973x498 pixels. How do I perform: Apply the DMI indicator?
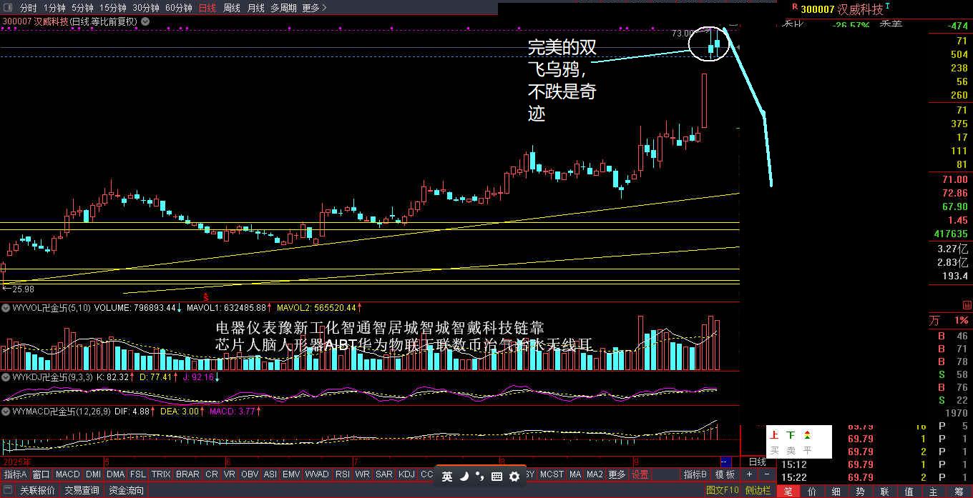93,474
